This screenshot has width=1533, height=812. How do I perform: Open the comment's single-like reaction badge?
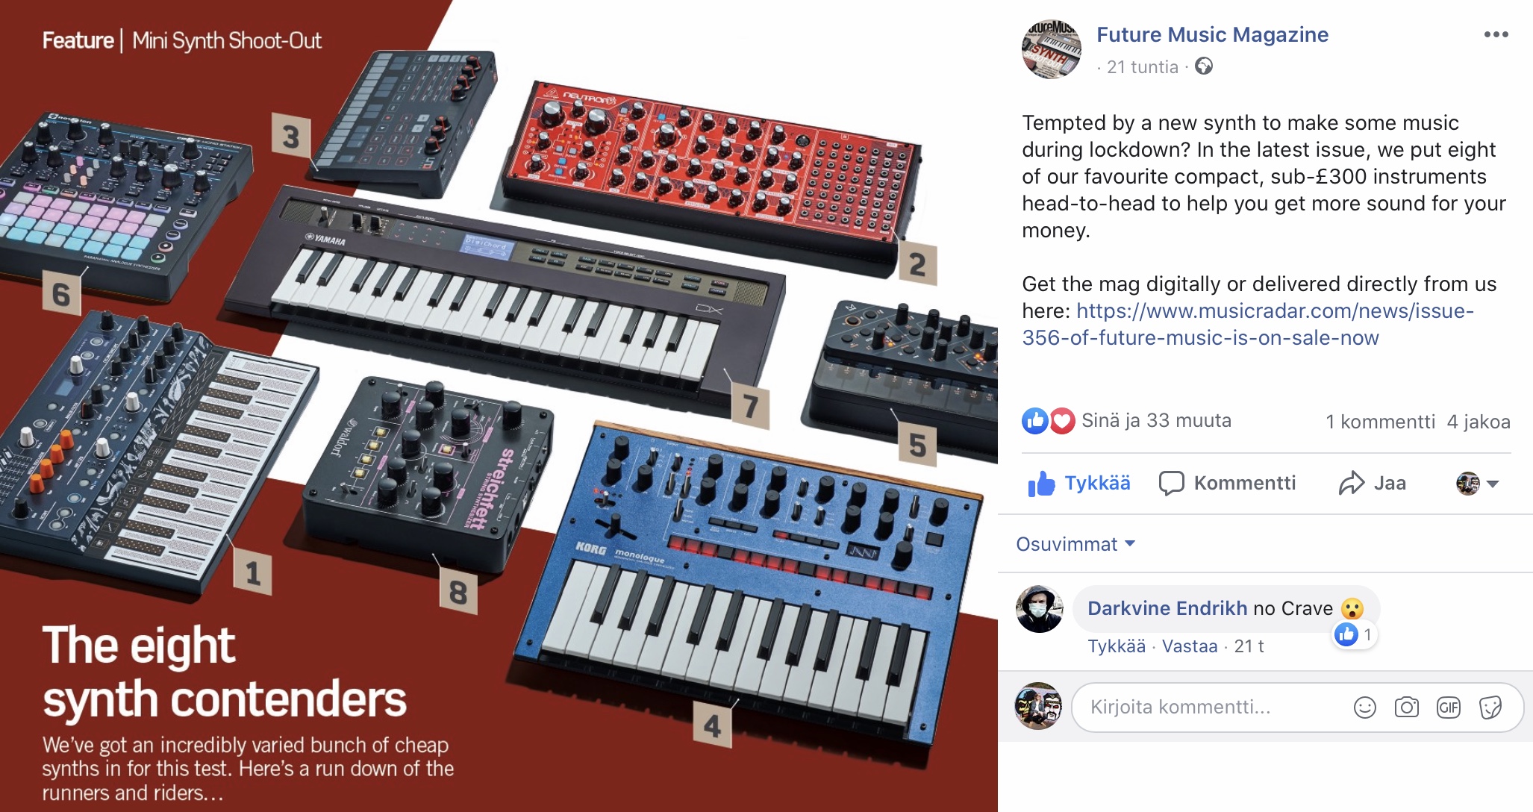coord(1355,635)
